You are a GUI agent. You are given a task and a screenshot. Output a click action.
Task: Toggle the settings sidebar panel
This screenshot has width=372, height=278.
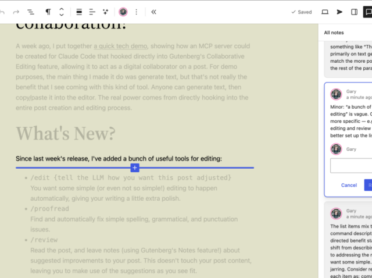coord(354,12)
